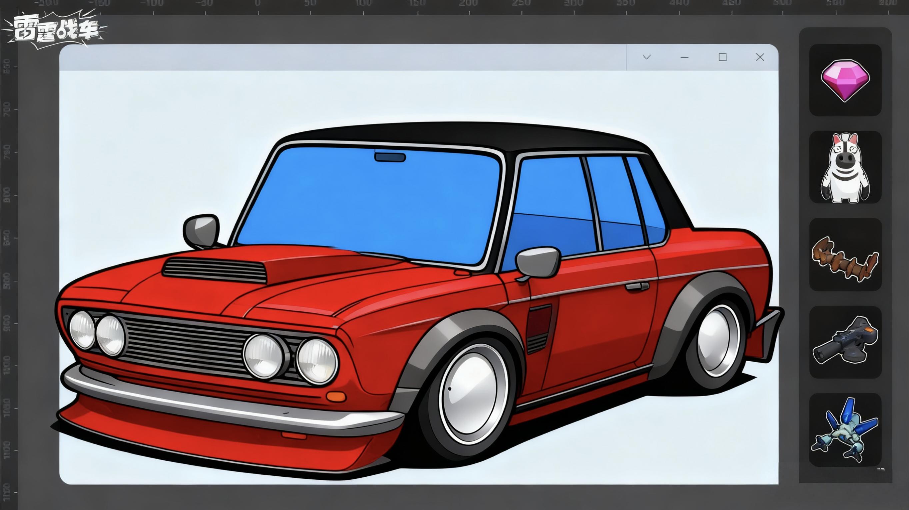The width and height of the screenshot is (909, 510).
Task: Click the 0 mark on the top ruler
Action: click(257, 4)
